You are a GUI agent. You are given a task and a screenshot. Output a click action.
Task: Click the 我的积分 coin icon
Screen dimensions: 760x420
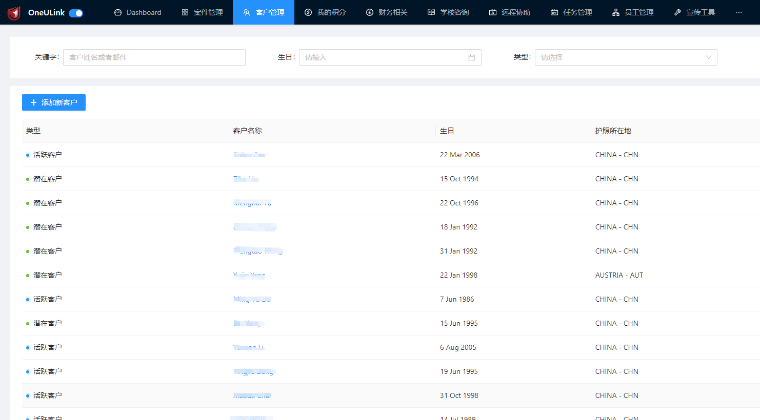(308, 12)
